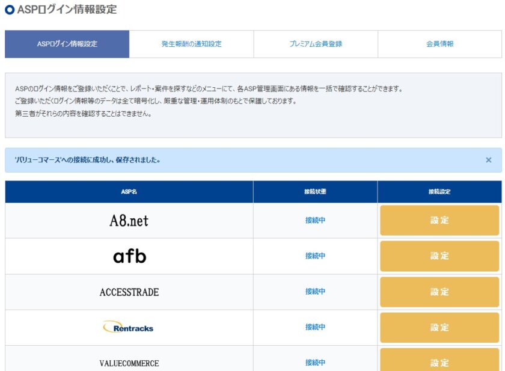Click 接続中 status for A8.net

click(315, 220)
